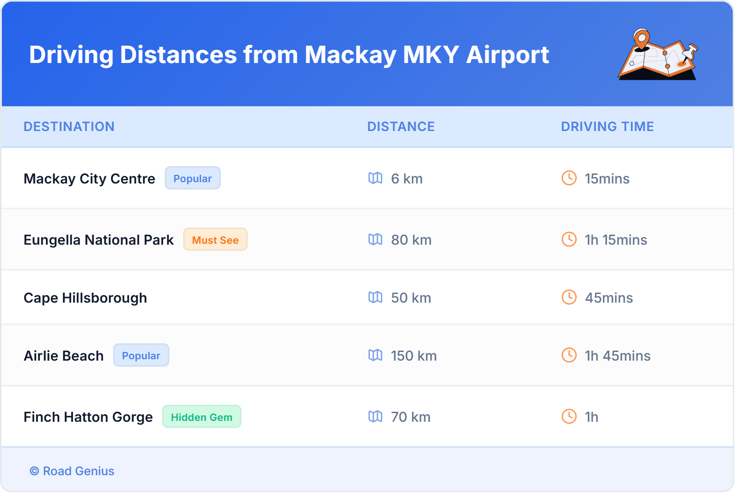This screenshot has height=493, width=735.
Task: Click the map icon beside 6 km
Action: coord(376,179)
